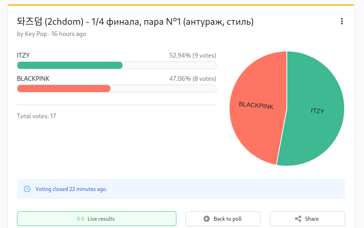Click the back arrow icon
The width and height of the screenshot is (364, 228).
[x=207, y=219]
